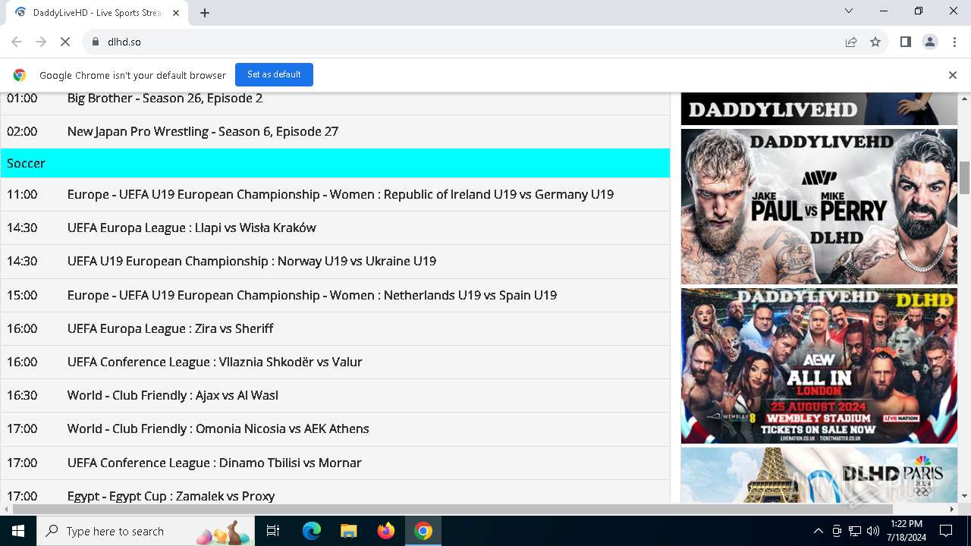Open Dinamo Tbilisi vs Mornar match

click(x=215, y=463)
